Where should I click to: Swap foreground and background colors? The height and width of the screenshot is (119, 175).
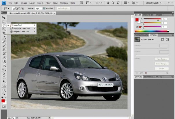(x=5, y=97)
